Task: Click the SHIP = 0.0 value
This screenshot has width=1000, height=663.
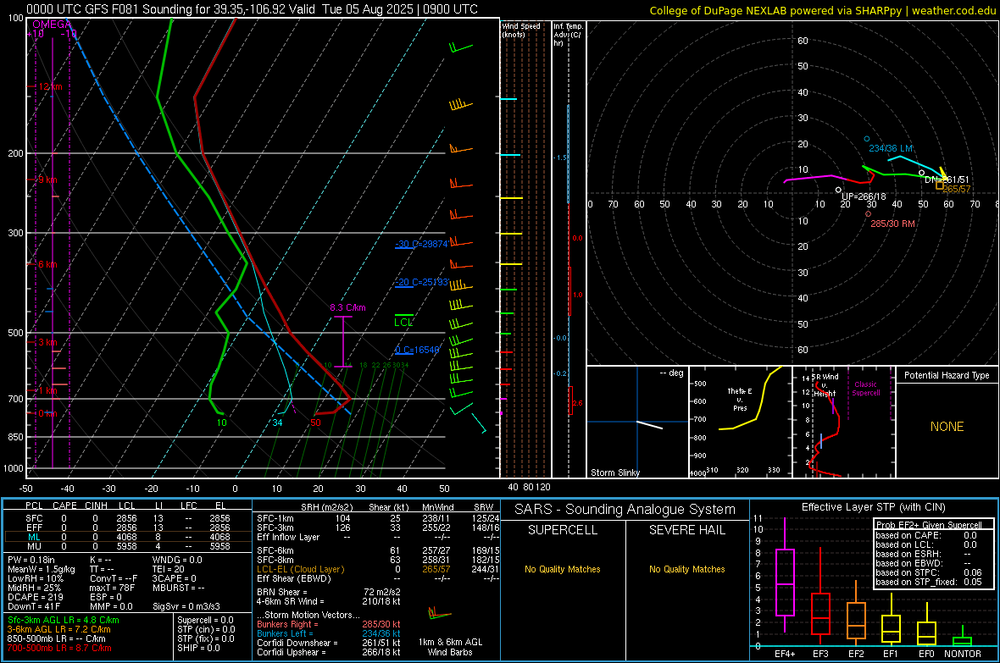Action: [198, 648]
